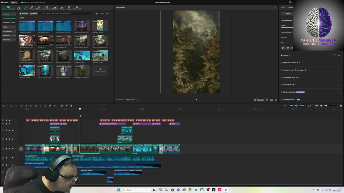Open the Avatar de IA panel
The image size is (344, 193).
point(77,8)
